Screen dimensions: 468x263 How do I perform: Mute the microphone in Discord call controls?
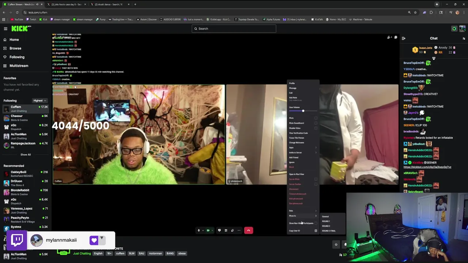(x=199, y=230)
